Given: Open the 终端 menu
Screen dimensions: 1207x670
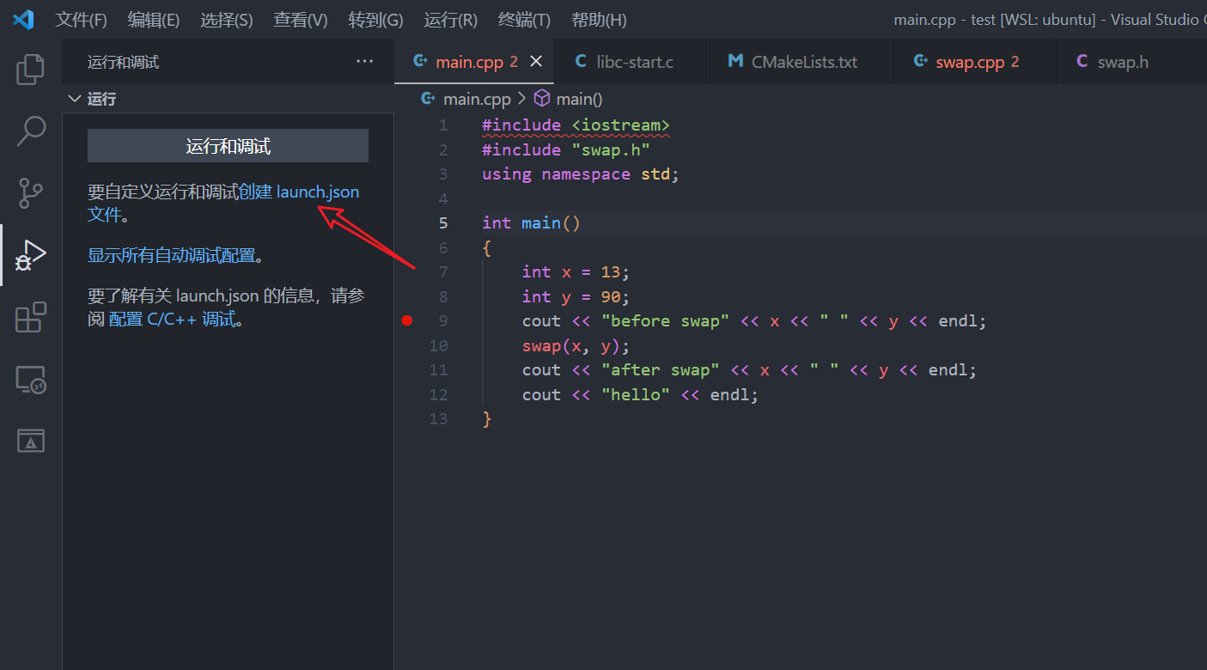Looking at the screenshot, I should coord(523,19).
